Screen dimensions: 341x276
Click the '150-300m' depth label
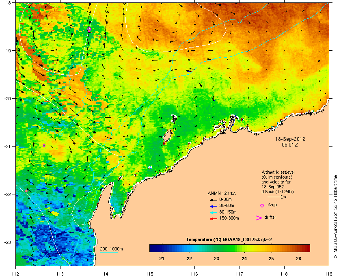[229, 218]
